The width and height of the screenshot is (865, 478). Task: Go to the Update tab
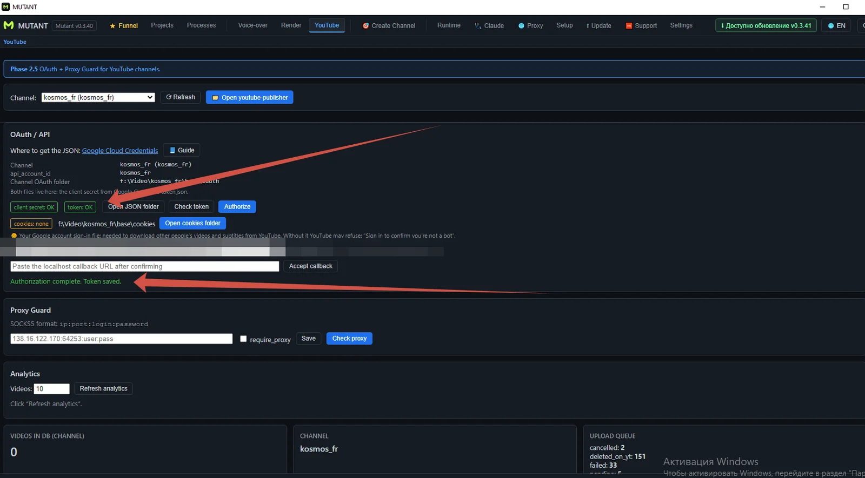coord(599,26)
